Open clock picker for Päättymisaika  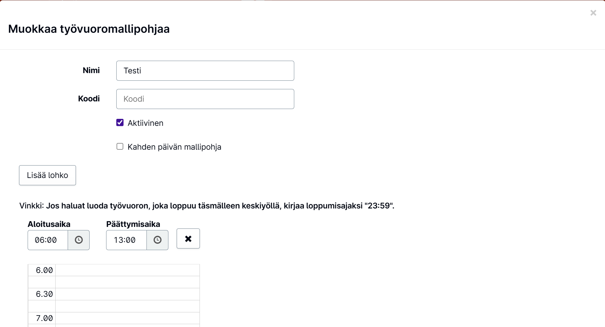pyautogui.click(x=158, y=240)
